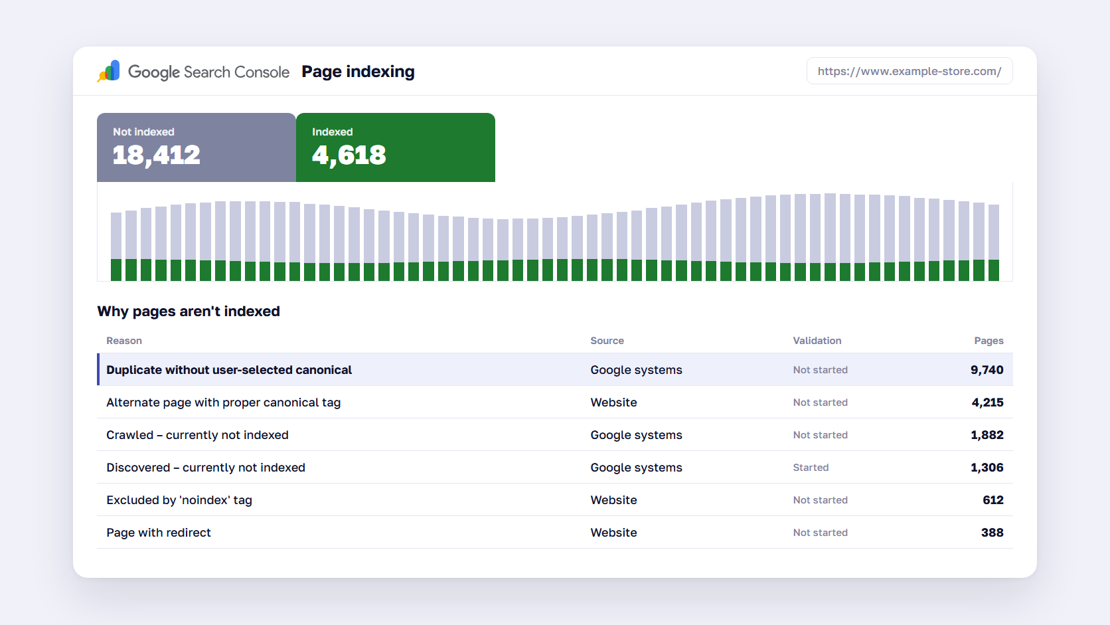The height and width of the screenshot is (625, 1110).
Task: Click the Page indexing title
Action: click(358, 72)
